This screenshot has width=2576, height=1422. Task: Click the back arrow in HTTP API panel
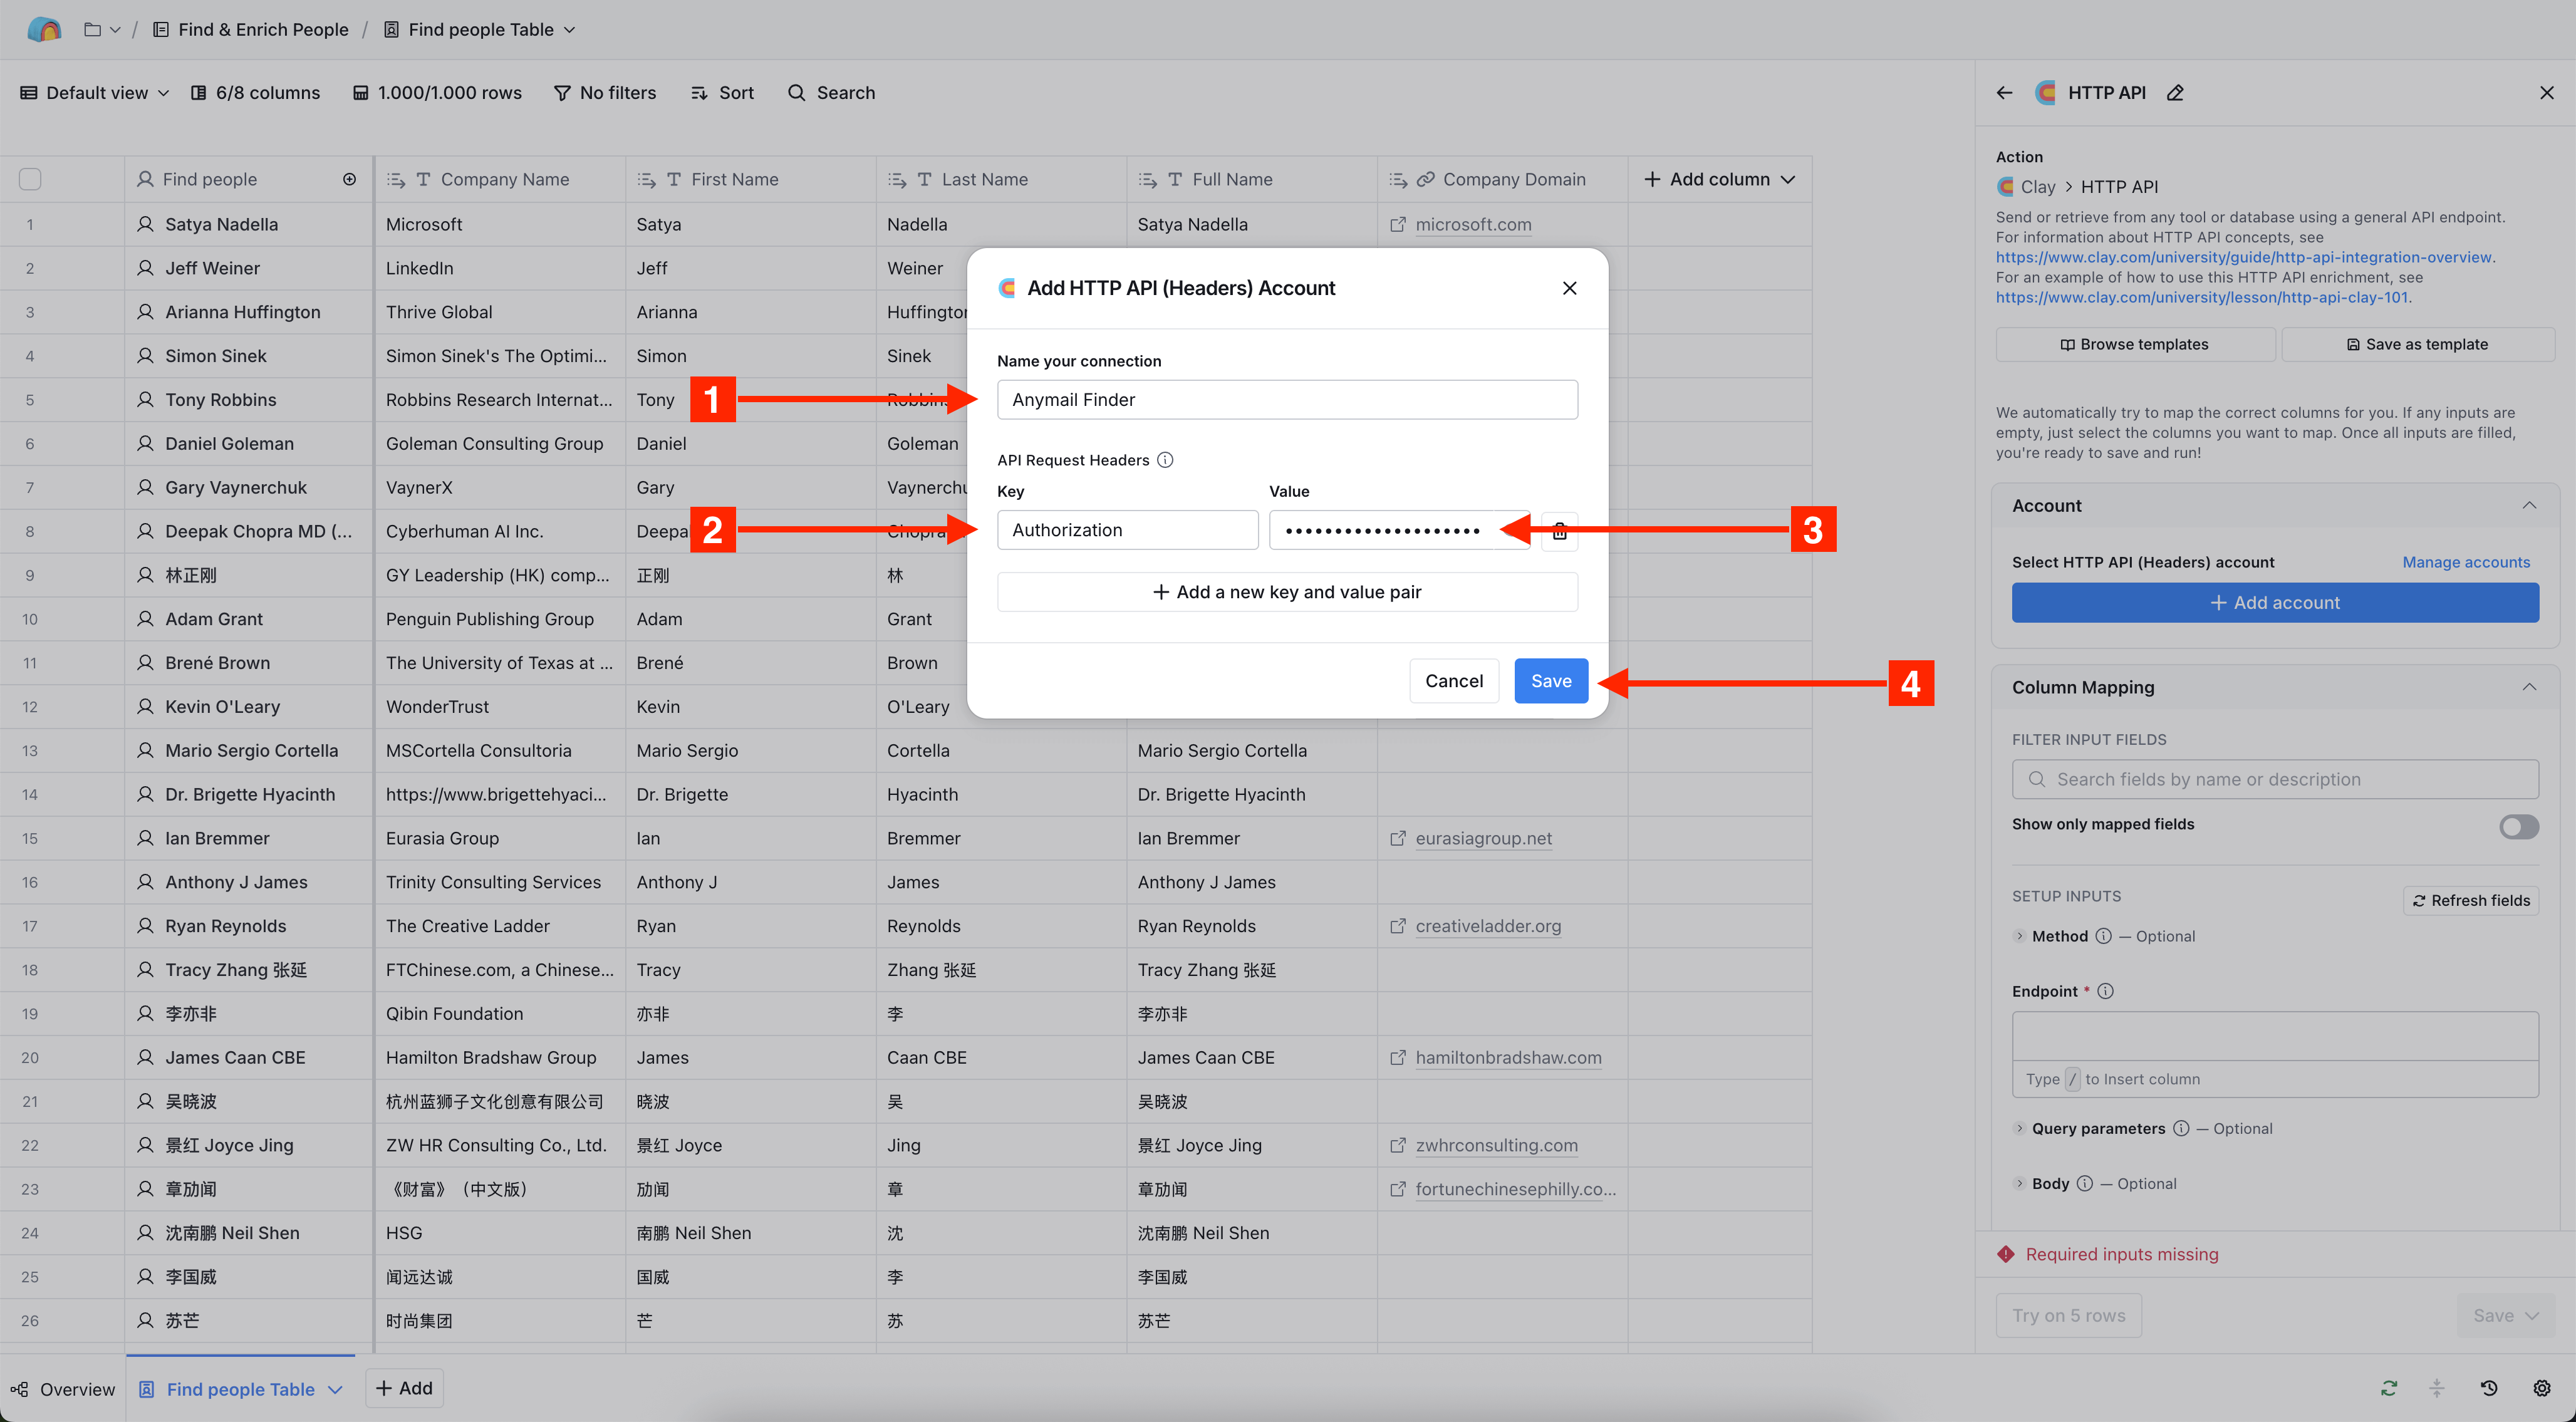tap(2003, 93)
